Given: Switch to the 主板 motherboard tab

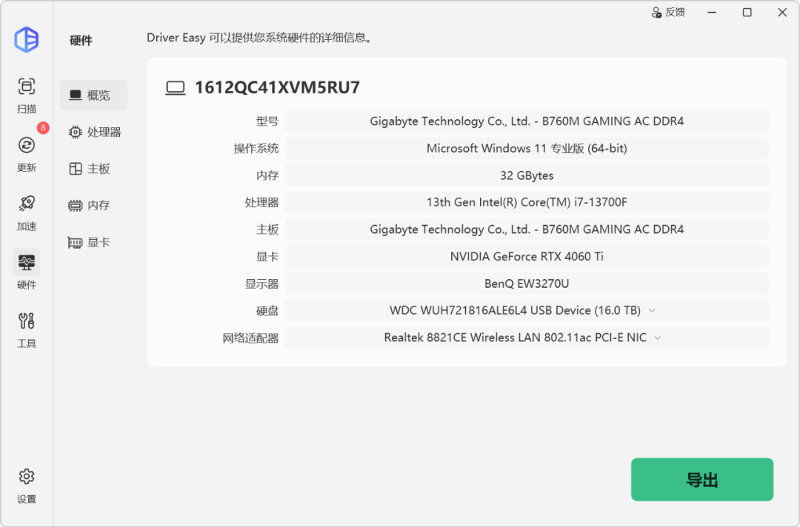Looking at the screenshot, I should [x=94, y=169].
